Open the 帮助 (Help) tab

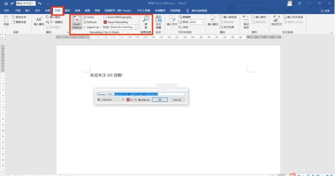click(x=97, y=11)
